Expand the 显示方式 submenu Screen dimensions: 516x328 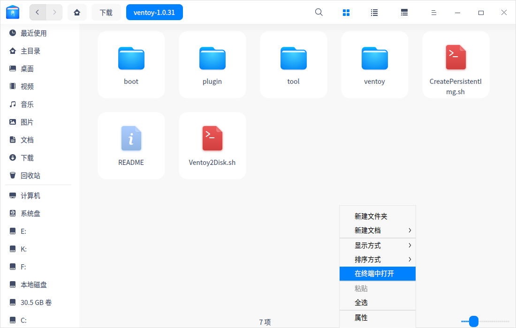pos(378,246)
